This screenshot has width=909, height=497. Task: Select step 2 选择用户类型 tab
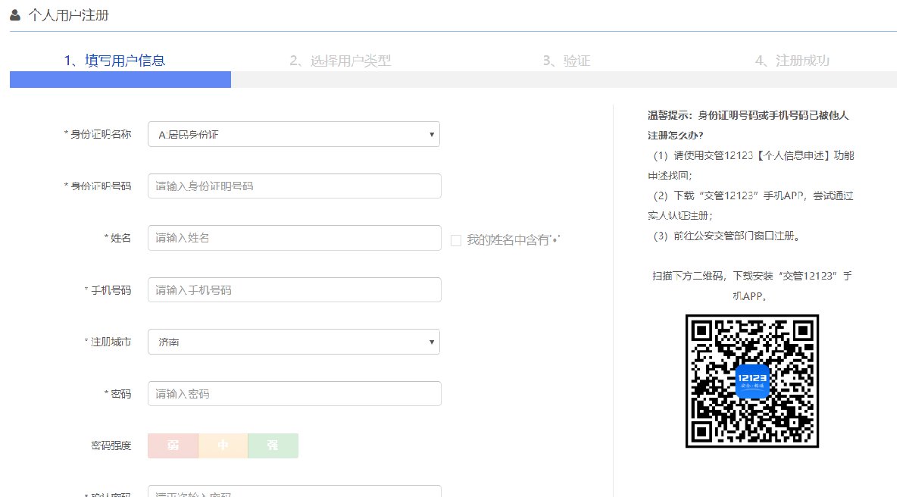[340, 61]
